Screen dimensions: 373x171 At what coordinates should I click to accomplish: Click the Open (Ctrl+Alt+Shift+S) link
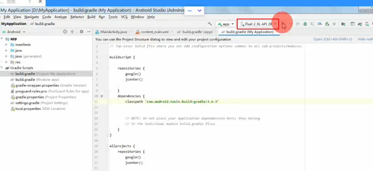coord(333,39)
